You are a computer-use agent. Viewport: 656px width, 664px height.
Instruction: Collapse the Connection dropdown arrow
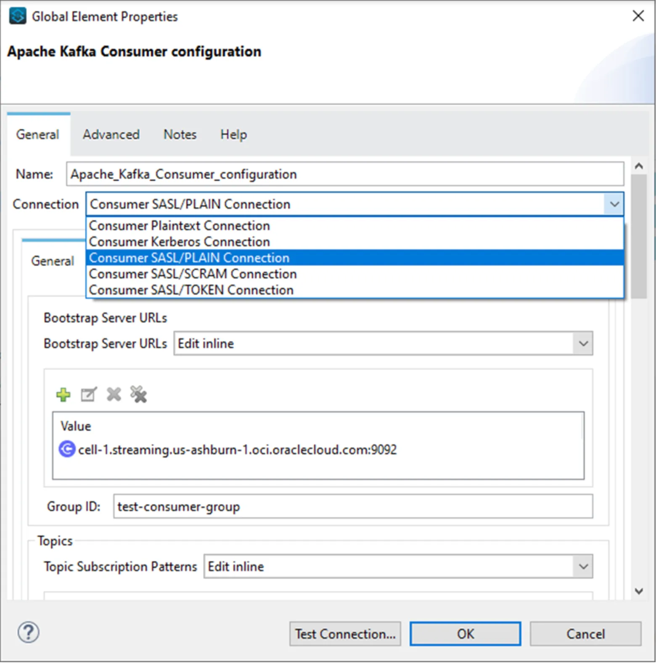(x=614, y=204)
